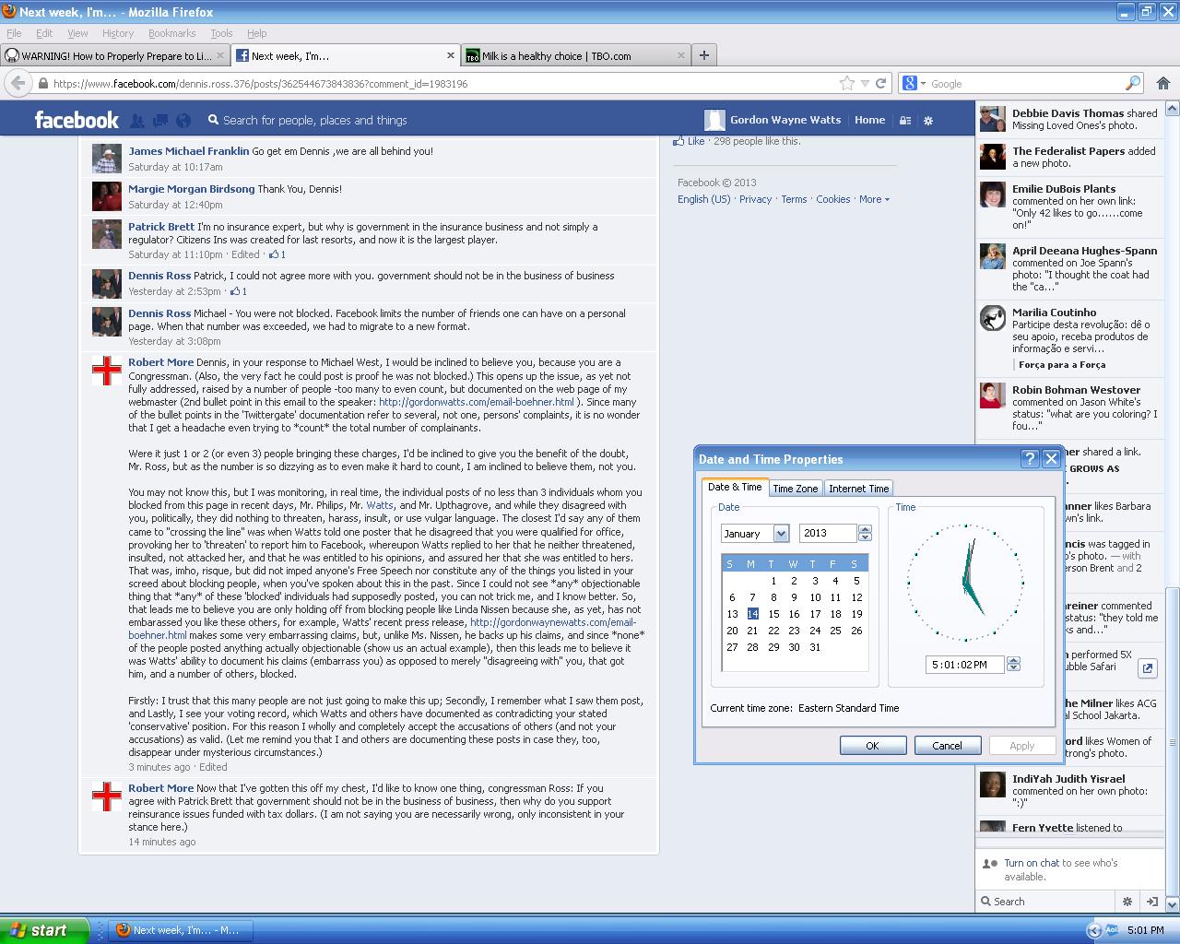Click Firefox taskbar item 'Next week, I'm'
This screenshot has width=1180, height=944.
[181, 930]
